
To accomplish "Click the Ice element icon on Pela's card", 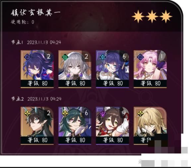I will pyautogui.click(x=102, y=57).
